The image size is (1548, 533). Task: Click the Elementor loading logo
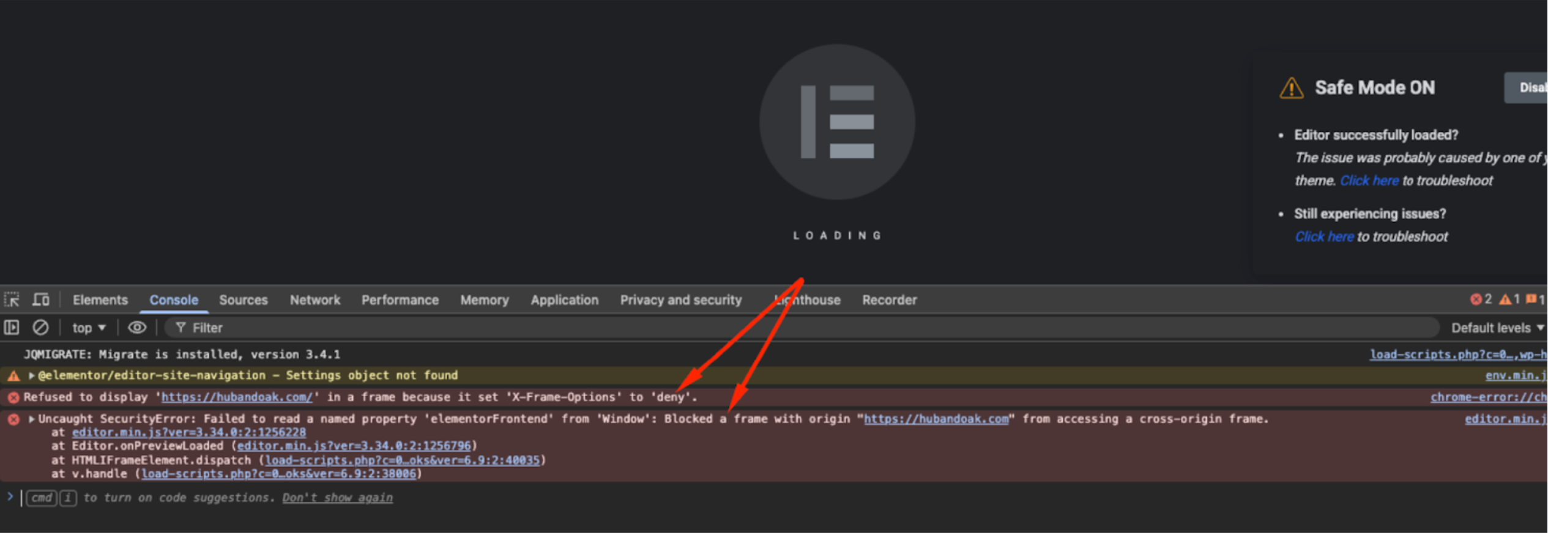point(836,122)
